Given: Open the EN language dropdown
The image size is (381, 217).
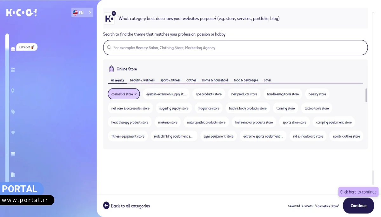Looking at the screenshot, I should 82,13.
